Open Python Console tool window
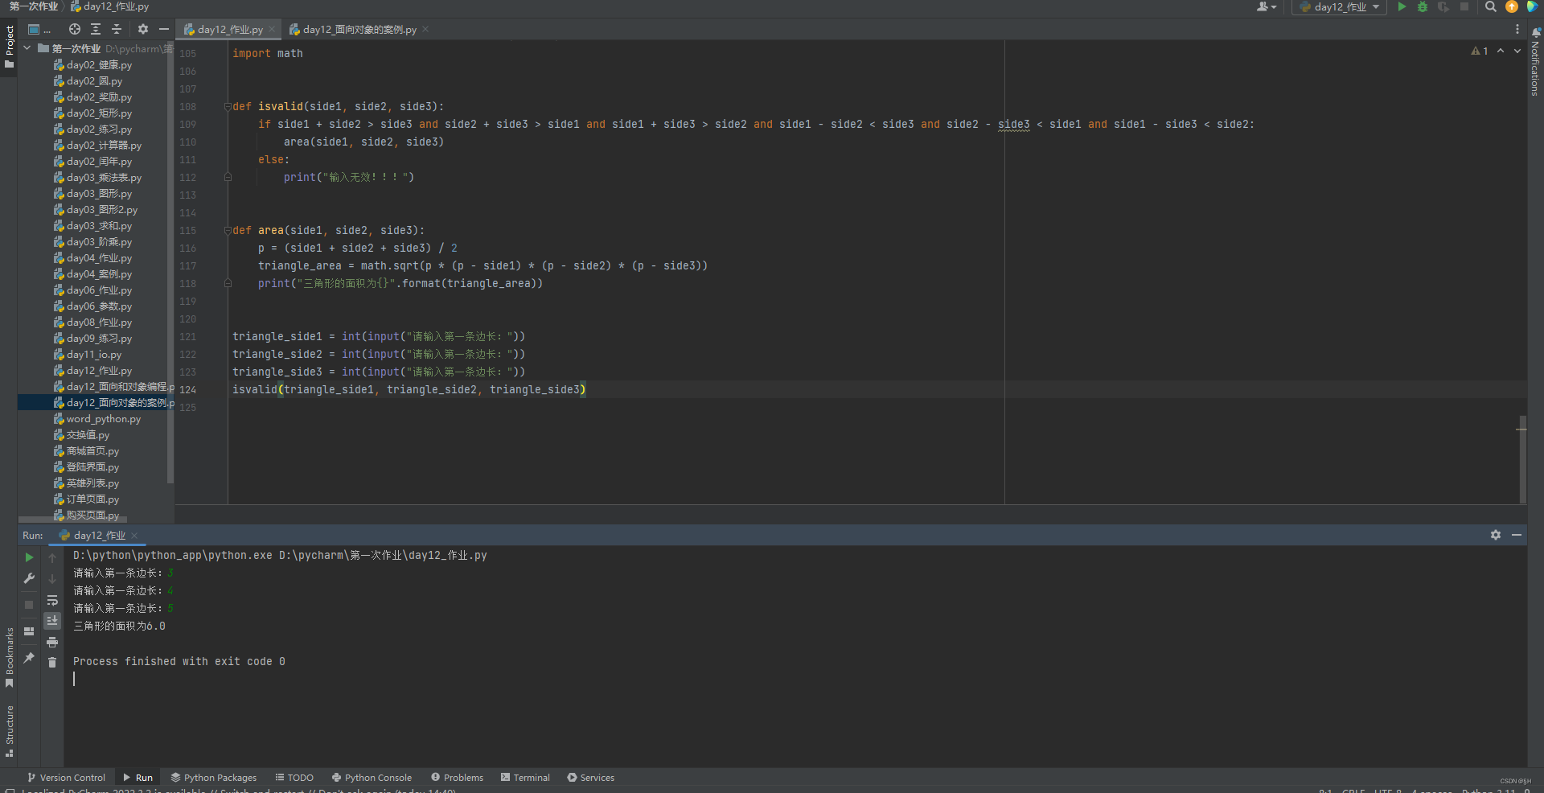Image resolution: width=1544 pixels, height=793 pixels. tap(372, 778)
